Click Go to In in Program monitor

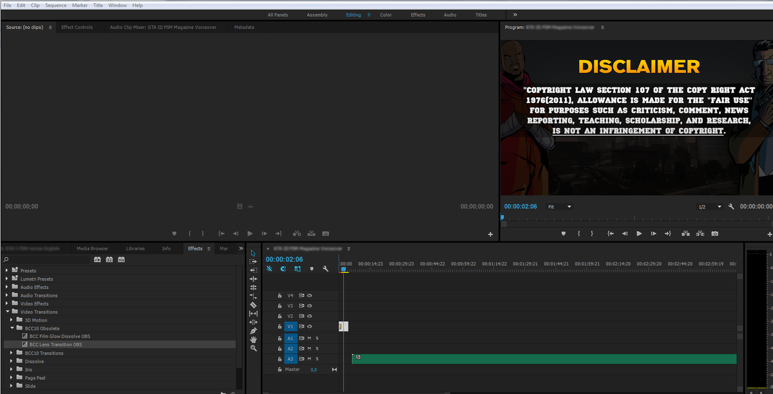(x=610, y=233)
